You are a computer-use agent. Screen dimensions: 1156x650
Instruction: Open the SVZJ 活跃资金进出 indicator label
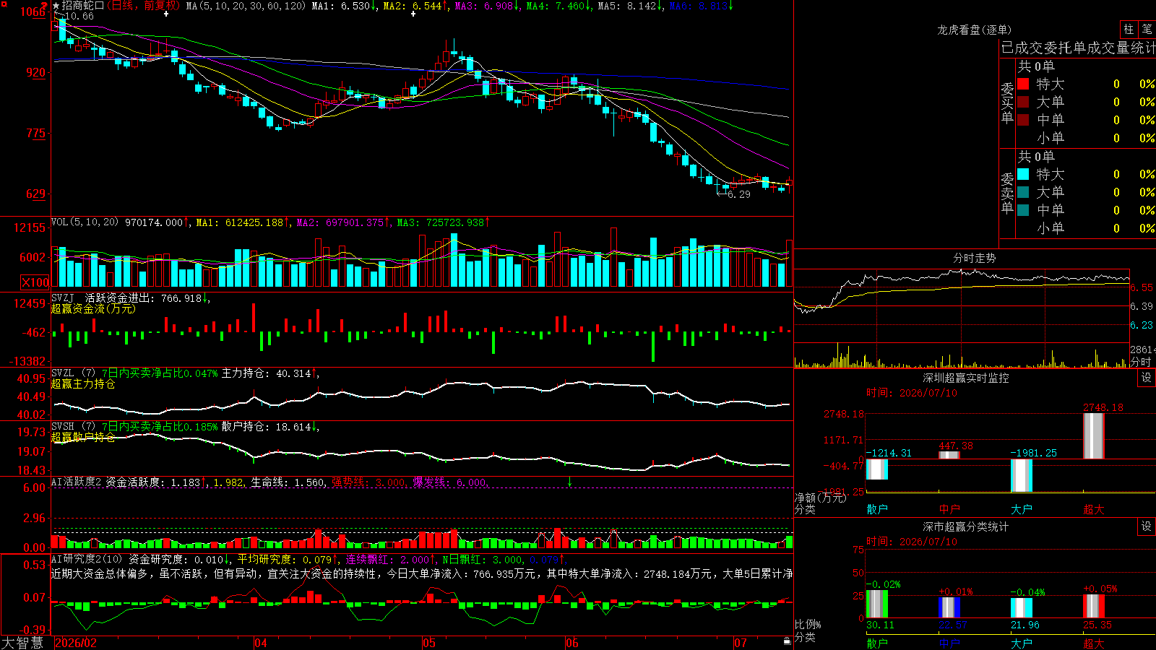105,298
